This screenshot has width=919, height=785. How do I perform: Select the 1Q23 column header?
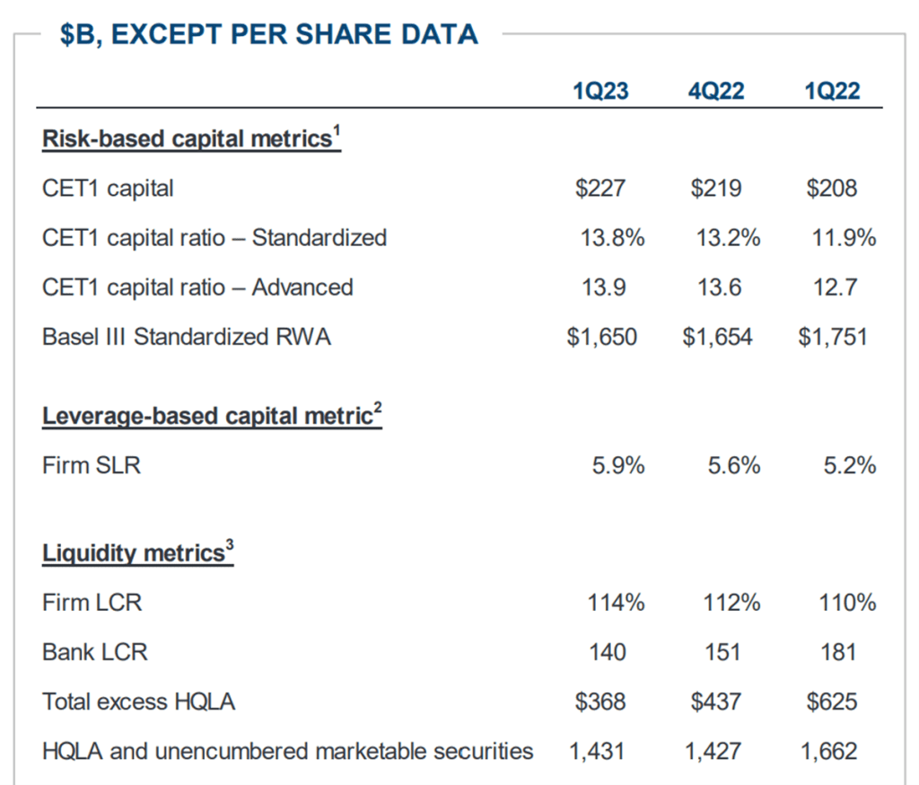tap(600, 91)
